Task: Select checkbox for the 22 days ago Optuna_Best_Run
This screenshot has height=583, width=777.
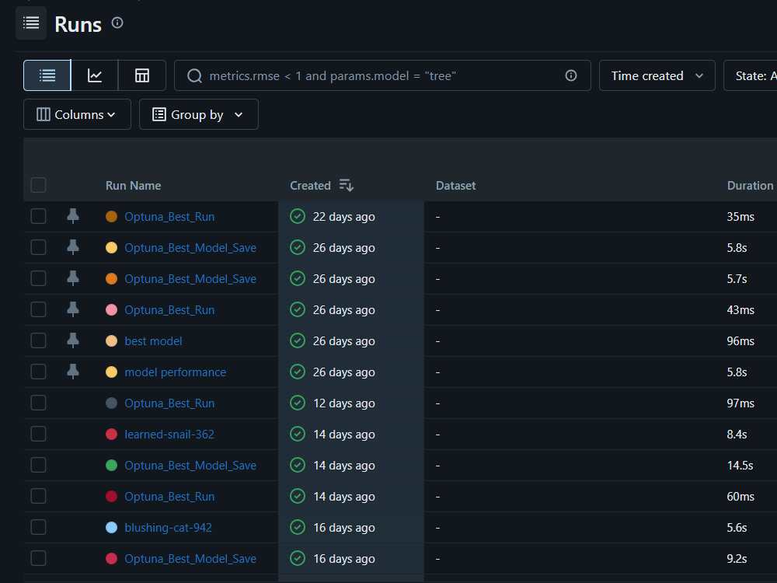Action: point(38,216)
